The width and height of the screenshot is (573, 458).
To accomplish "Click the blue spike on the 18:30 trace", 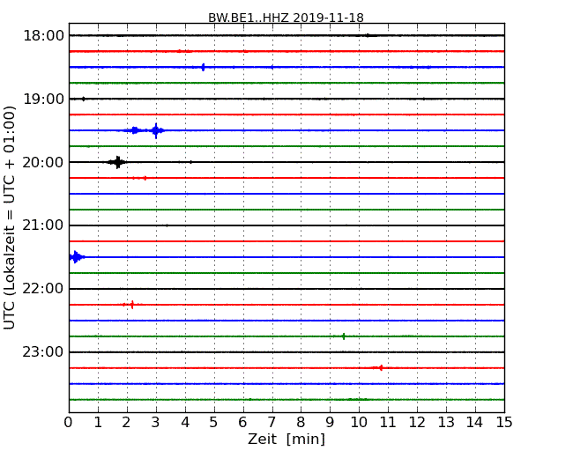I will (203, 67).
